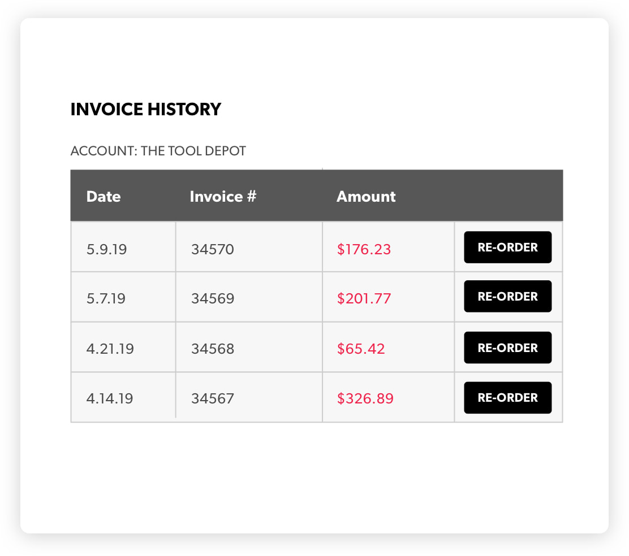Select the 5.7.19 date cell
Screen dimensions: 629x556
pos(106,298)
